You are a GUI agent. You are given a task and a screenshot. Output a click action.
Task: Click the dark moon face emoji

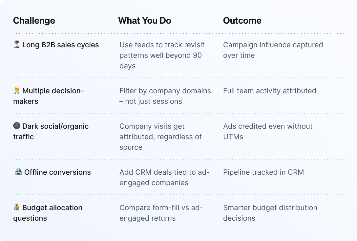coord(17,126)
